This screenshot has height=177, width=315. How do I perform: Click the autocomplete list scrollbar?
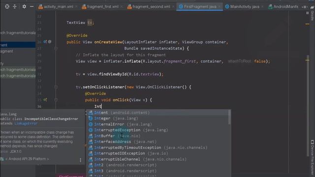(x=229, y=117)
